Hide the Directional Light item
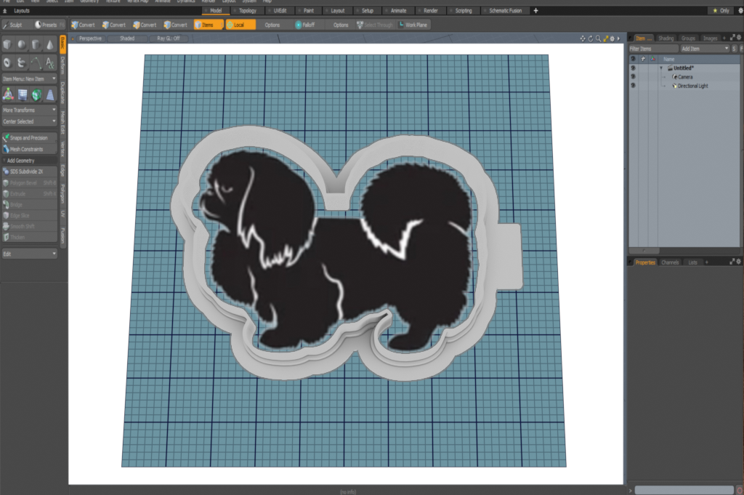744x495 pixels. tap(633, 86)
